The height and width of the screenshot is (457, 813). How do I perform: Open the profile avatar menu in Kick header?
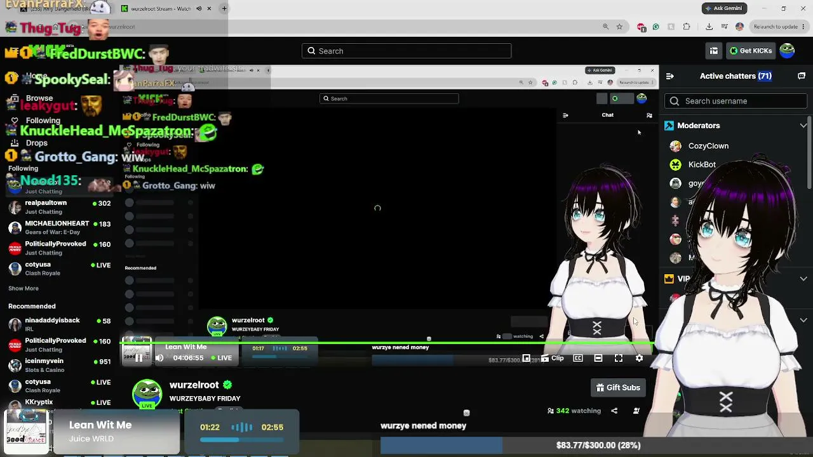[x=787, y=51]
